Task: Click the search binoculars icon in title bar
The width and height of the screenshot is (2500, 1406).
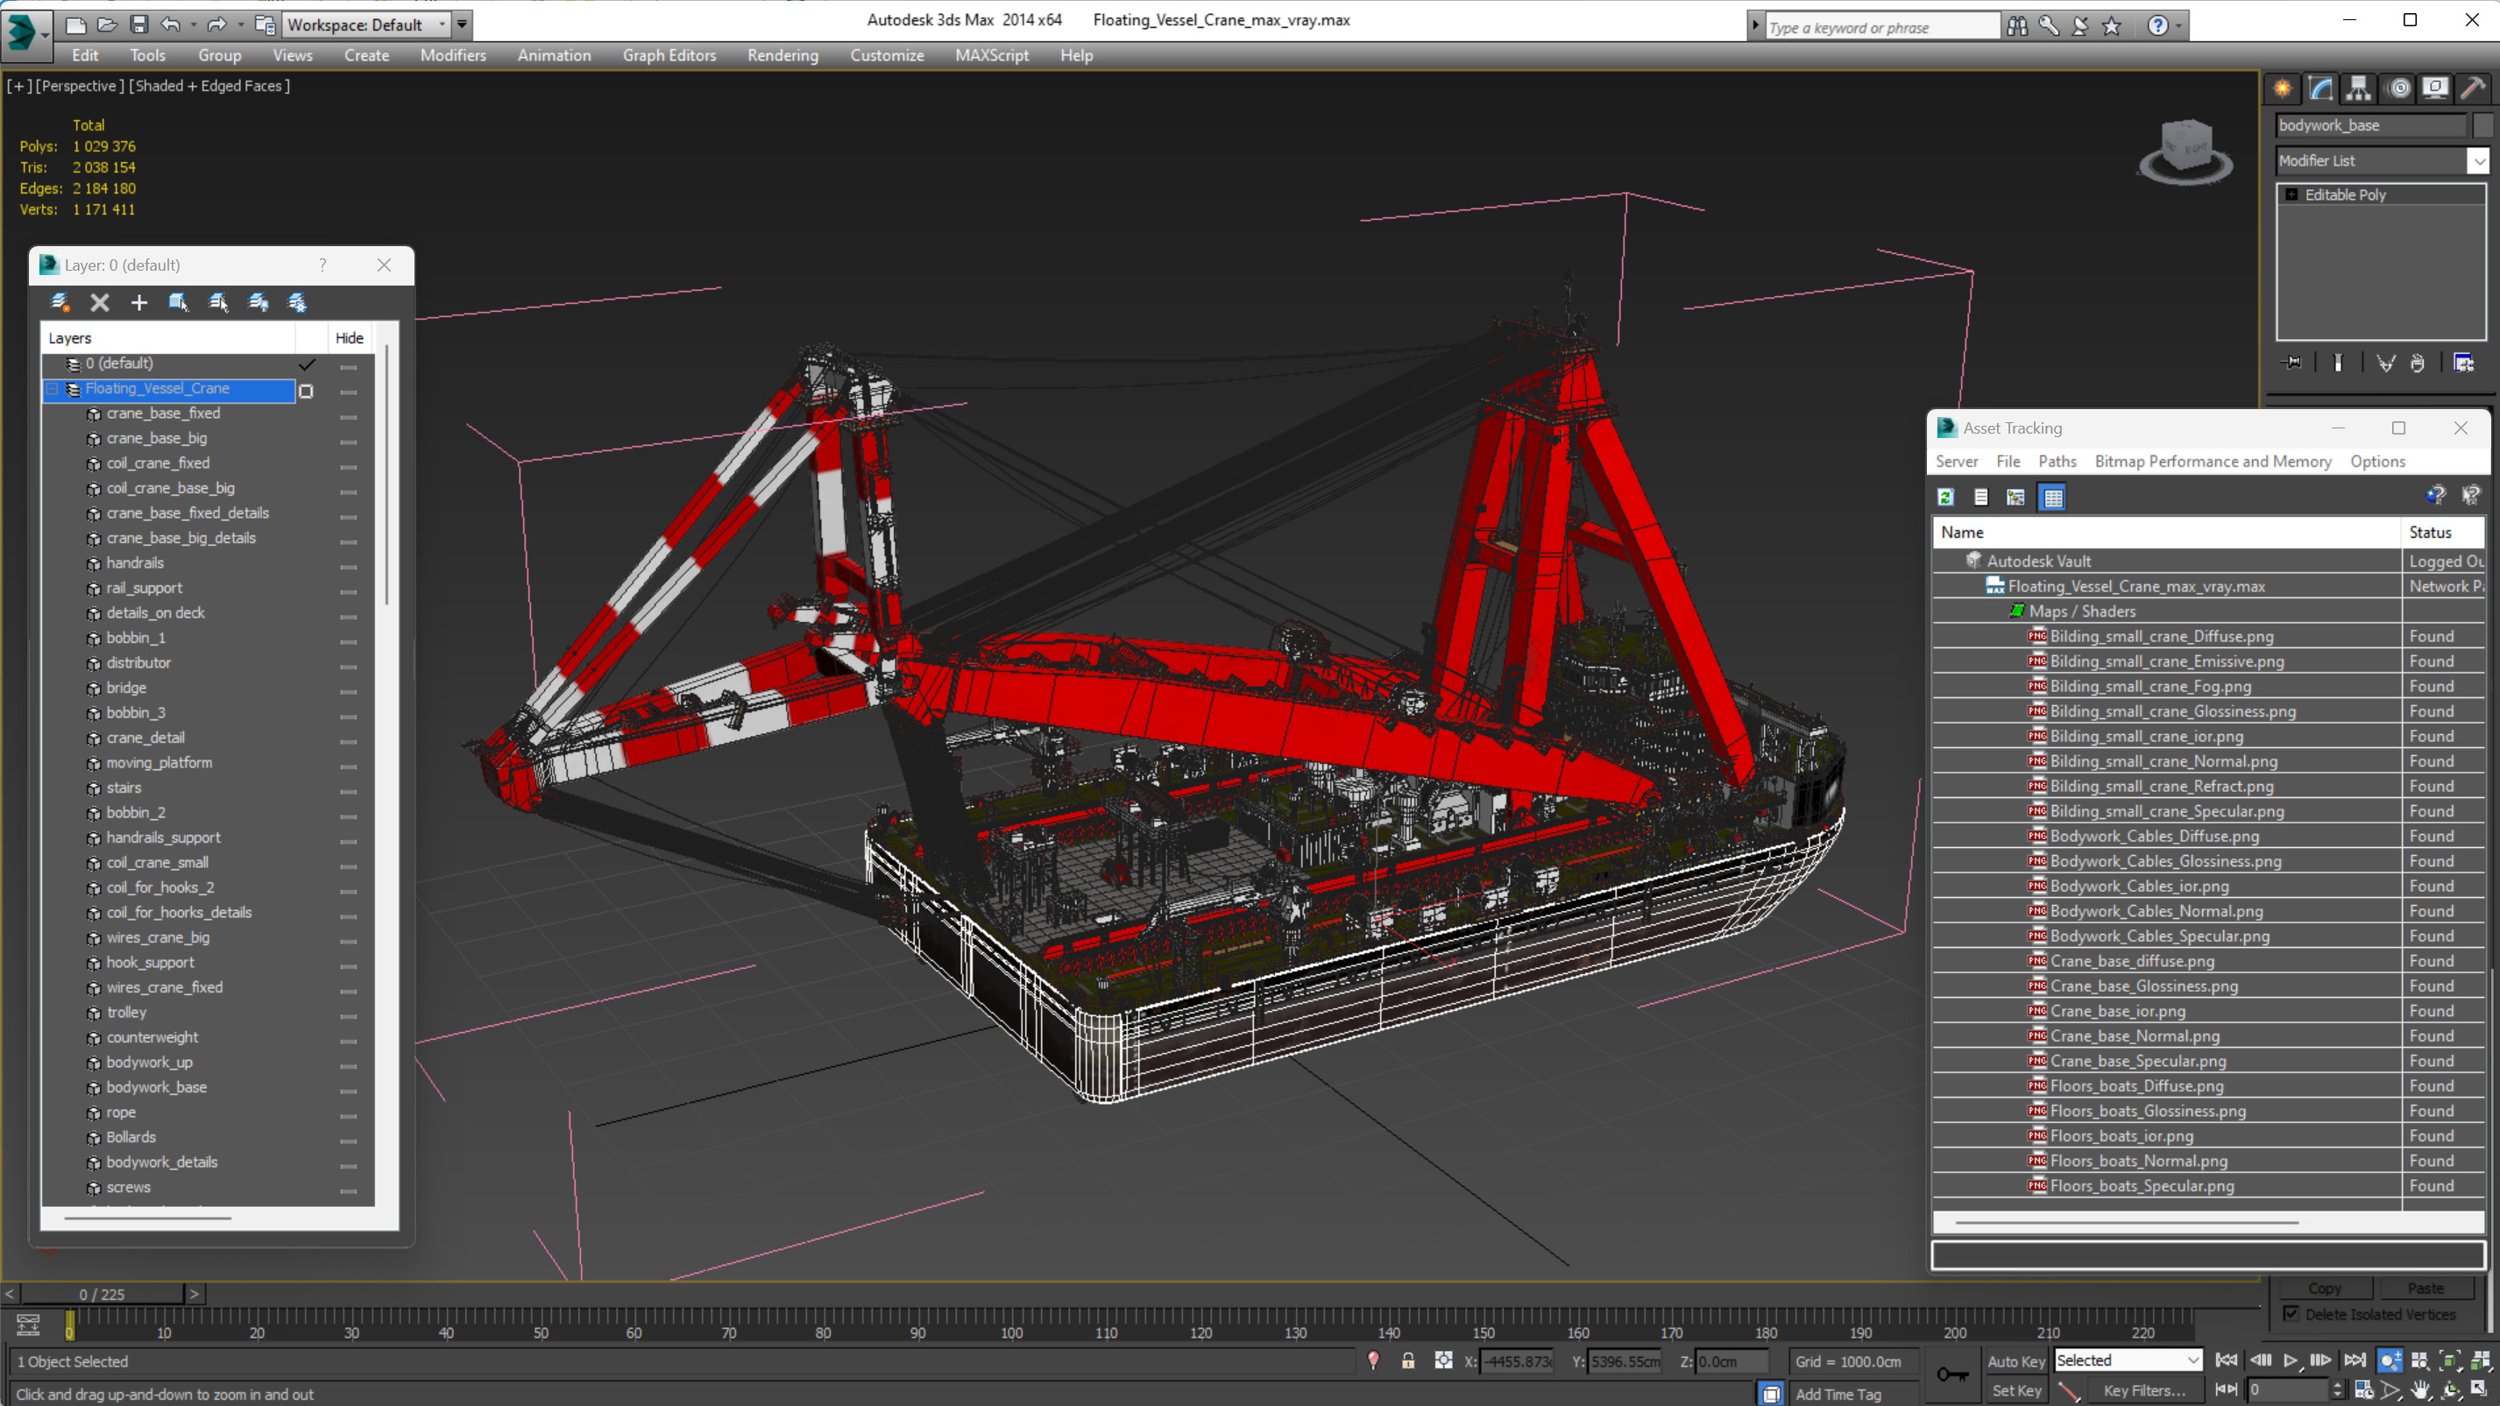Action: pyautogui.click(x=2016, y=26)
